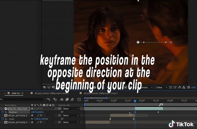Click the exposure value +0.0
Screen dimensions: 197x129
click(x=193, y=87)
